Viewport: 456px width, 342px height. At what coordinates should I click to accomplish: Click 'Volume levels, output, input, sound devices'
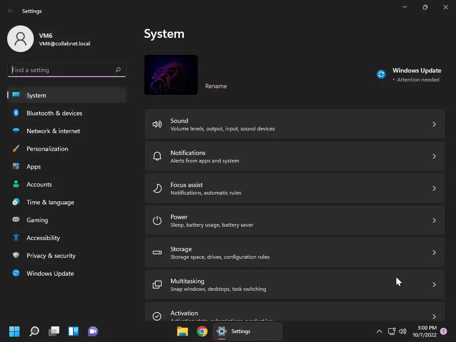(223, 129)
